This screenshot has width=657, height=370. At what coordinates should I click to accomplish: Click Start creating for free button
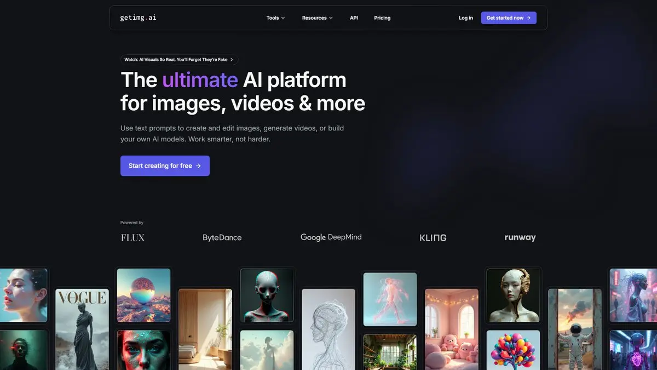[x=165, y=166]
